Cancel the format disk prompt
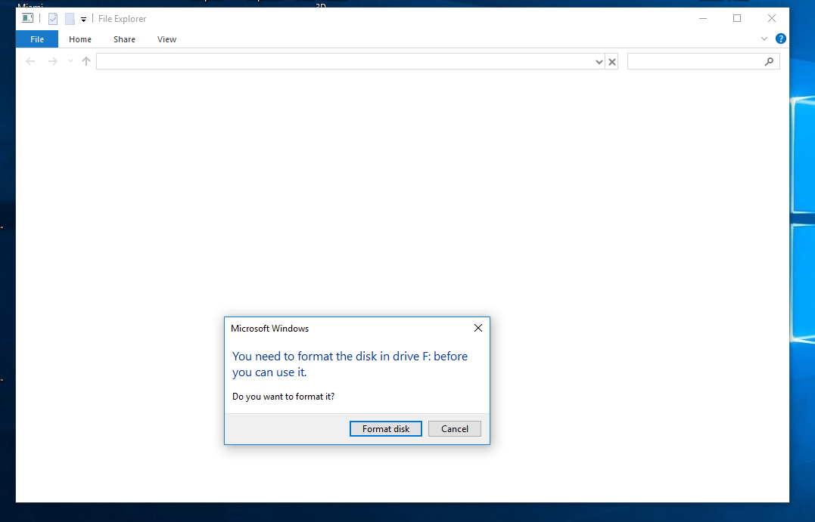 (454, 429)
